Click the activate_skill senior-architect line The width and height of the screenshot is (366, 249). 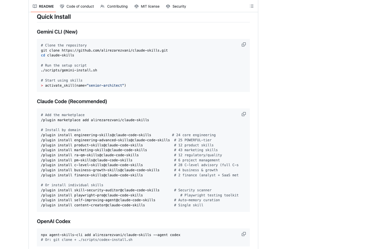point(83,85)
